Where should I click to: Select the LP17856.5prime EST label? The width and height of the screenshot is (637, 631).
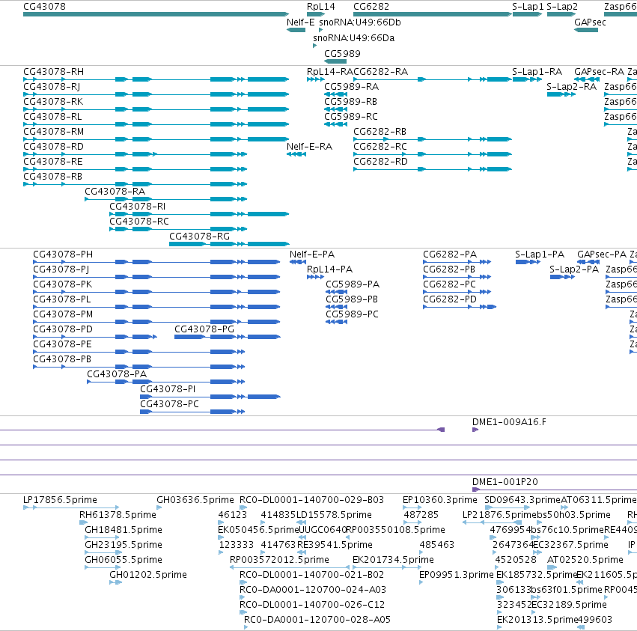coord(60,500)
